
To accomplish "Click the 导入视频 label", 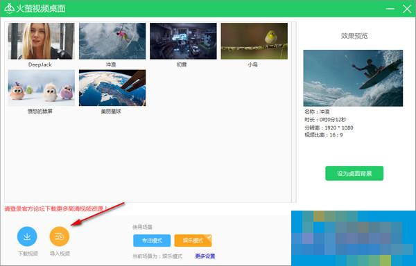I will click(60, 254).
